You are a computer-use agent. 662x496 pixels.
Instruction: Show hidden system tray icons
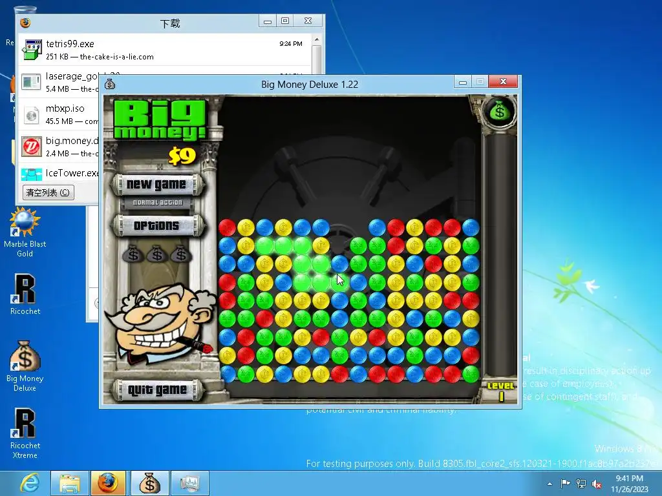tap(550, 484)
